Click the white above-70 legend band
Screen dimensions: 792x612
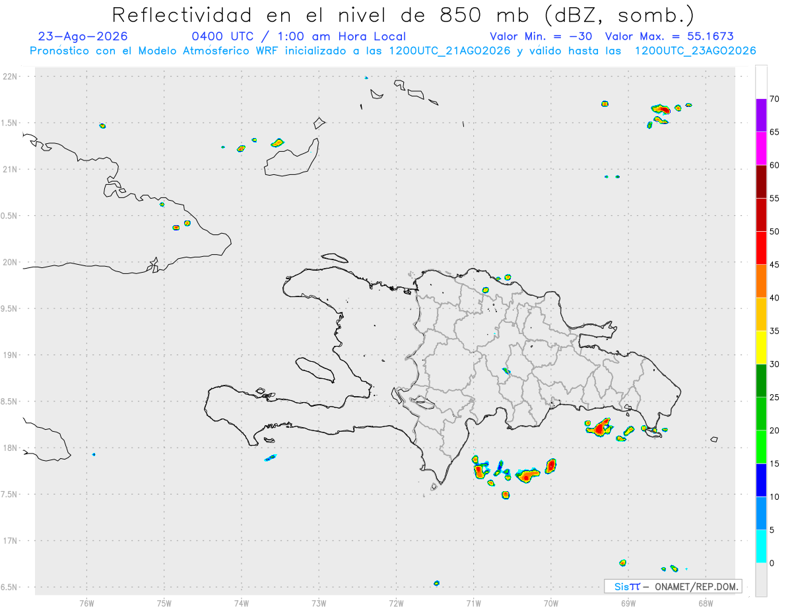point(761,82)
